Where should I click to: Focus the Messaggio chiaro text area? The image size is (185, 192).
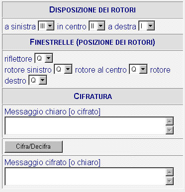point(85,126)
